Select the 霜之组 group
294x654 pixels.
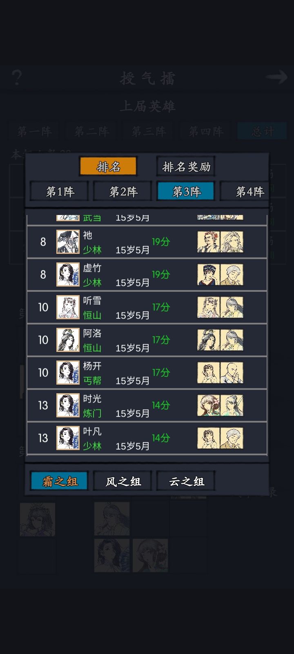click(60, 481)
